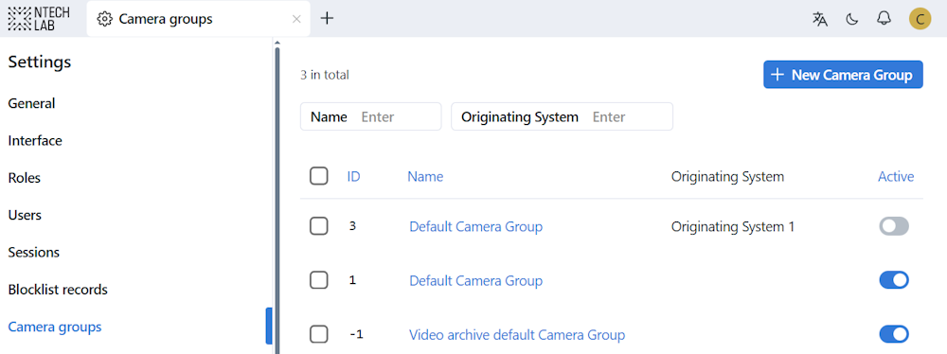Click ID value -1
947x354 pixels.
click(x=356, y=334)
